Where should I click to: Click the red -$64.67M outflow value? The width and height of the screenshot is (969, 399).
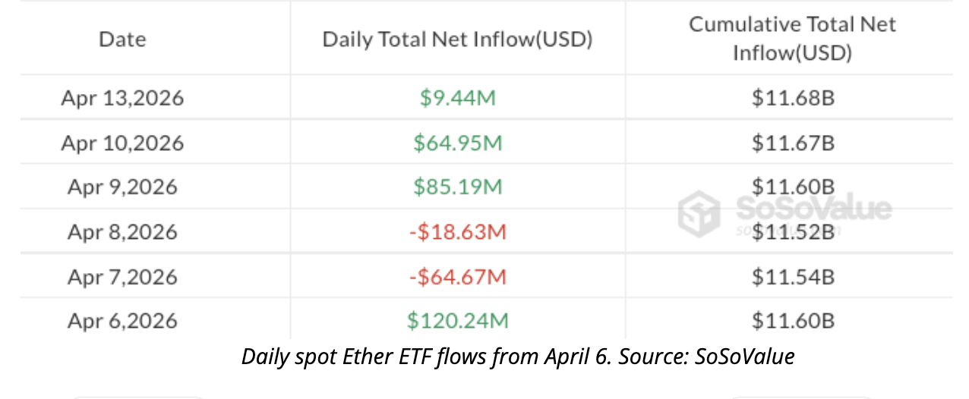pyautogui.click(x=457, y=276)
